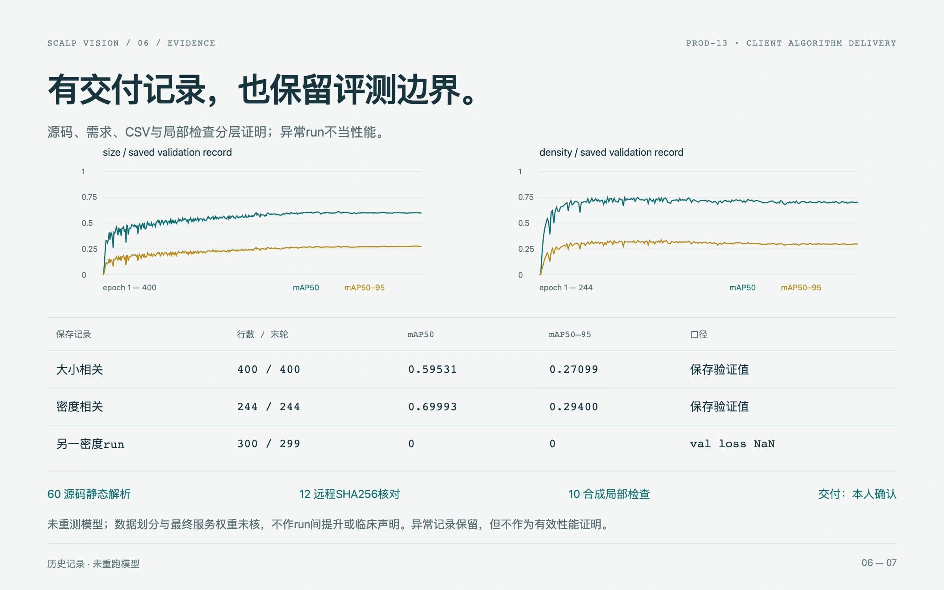
Task: Click the value '0.59531'
Action: pos(432,369)
